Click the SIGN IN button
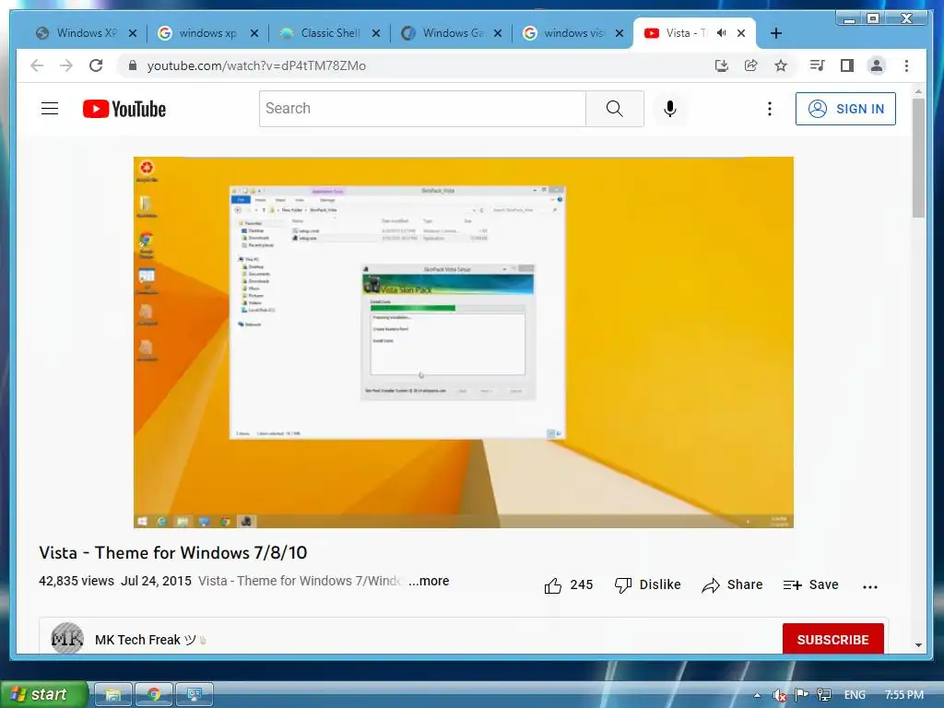The height and width of the screenshot is (708, 944). (845, 109)
